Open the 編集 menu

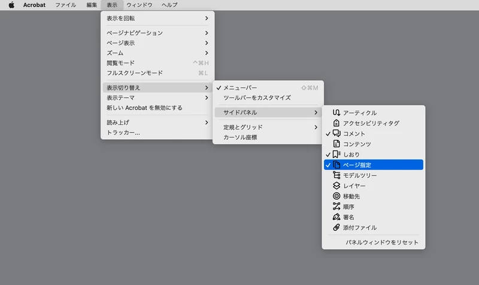pos(92,5)
